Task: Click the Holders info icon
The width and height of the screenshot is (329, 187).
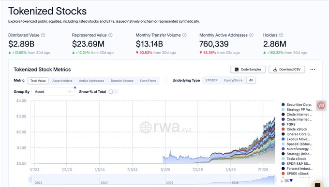Action: coord(281,35)
